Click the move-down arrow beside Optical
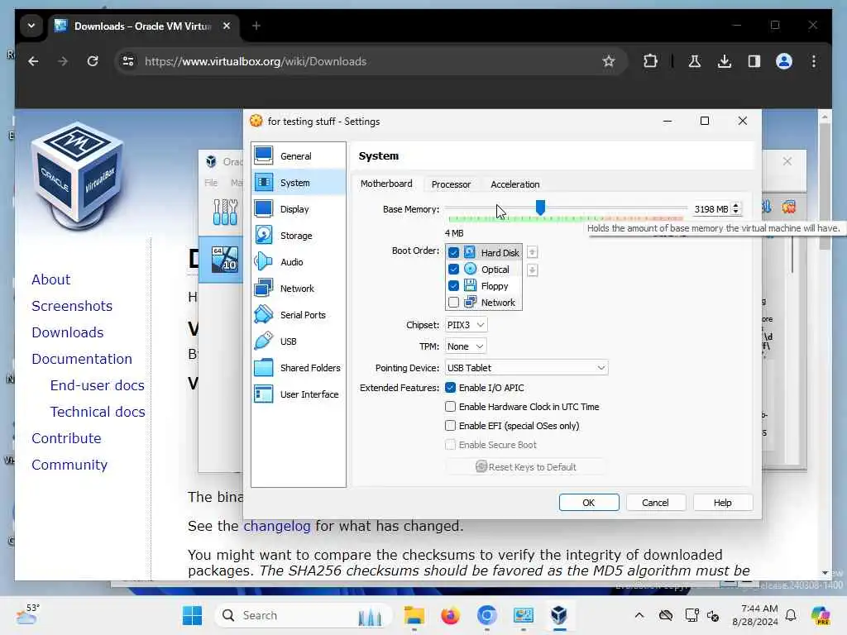Screen dimensions: 847x635 pos(532,270)
